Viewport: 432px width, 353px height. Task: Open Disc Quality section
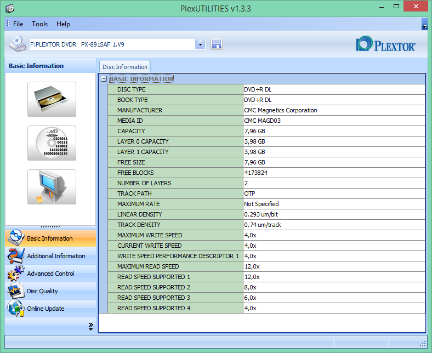[50, 291]
